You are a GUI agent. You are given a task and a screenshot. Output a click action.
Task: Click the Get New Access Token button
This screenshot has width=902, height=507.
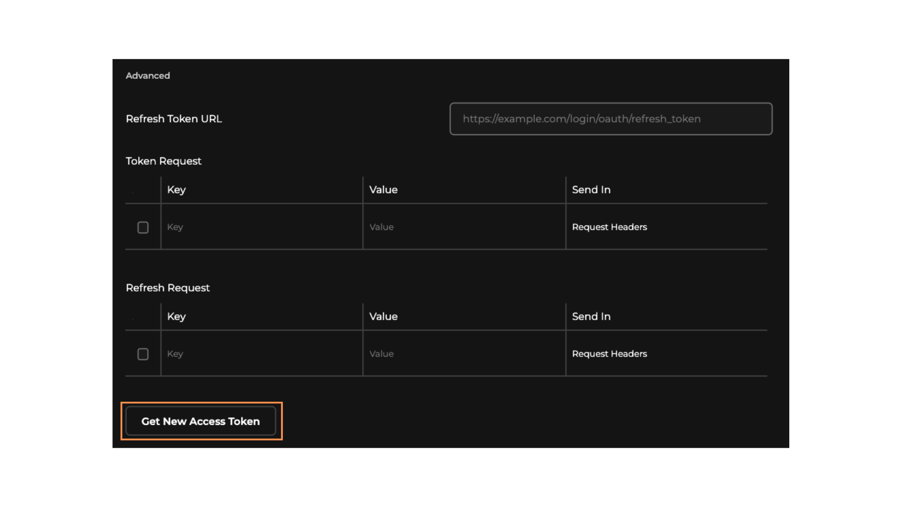tap(201, 422)
